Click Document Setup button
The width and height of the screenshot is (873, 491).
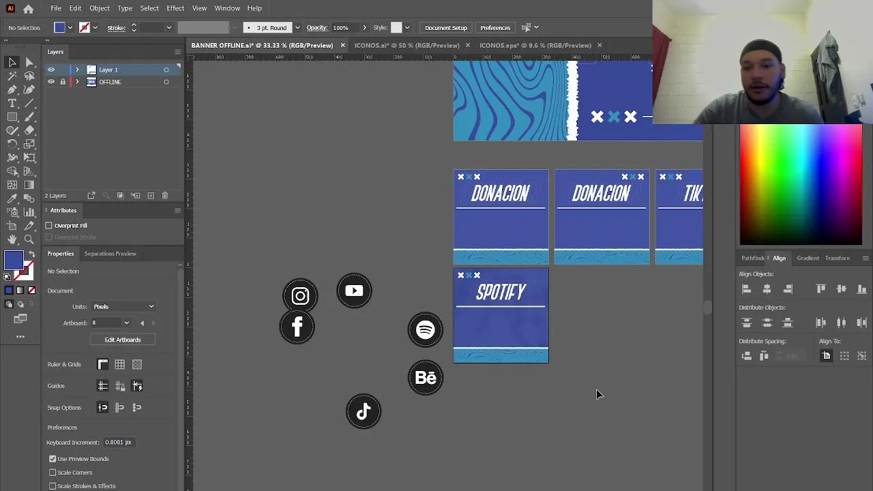[x=446, y=28]
